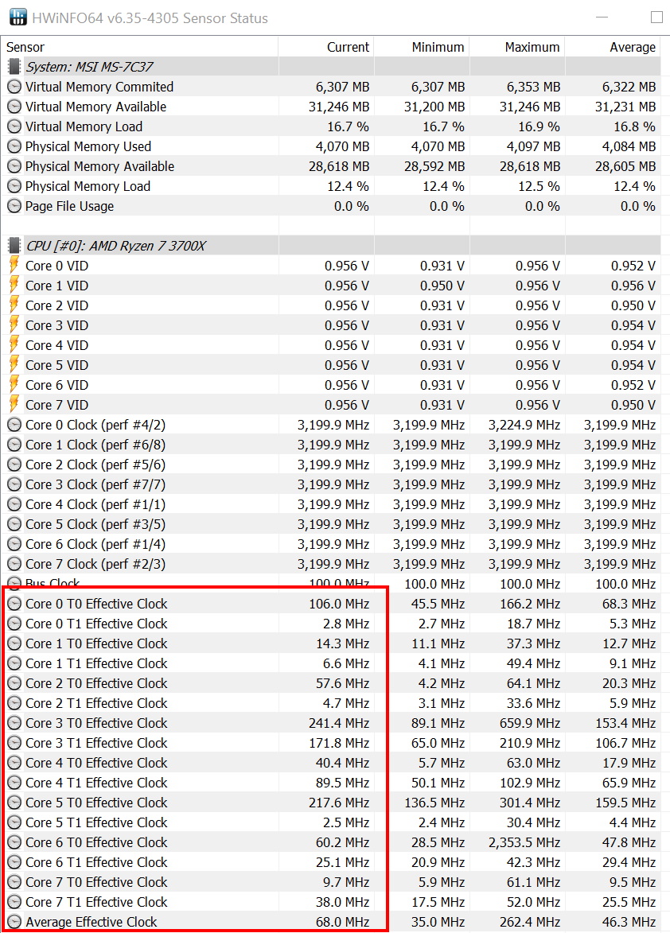
Task: Click the lightning bolt icon for Core 4 VID
Action: click(x=14, y=345)
